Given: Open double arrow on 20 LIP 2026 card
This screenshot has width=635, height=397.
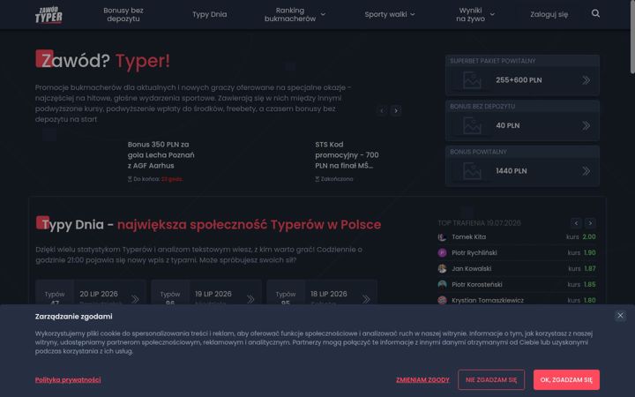Looking at the screenshot, I should point(135,299).
